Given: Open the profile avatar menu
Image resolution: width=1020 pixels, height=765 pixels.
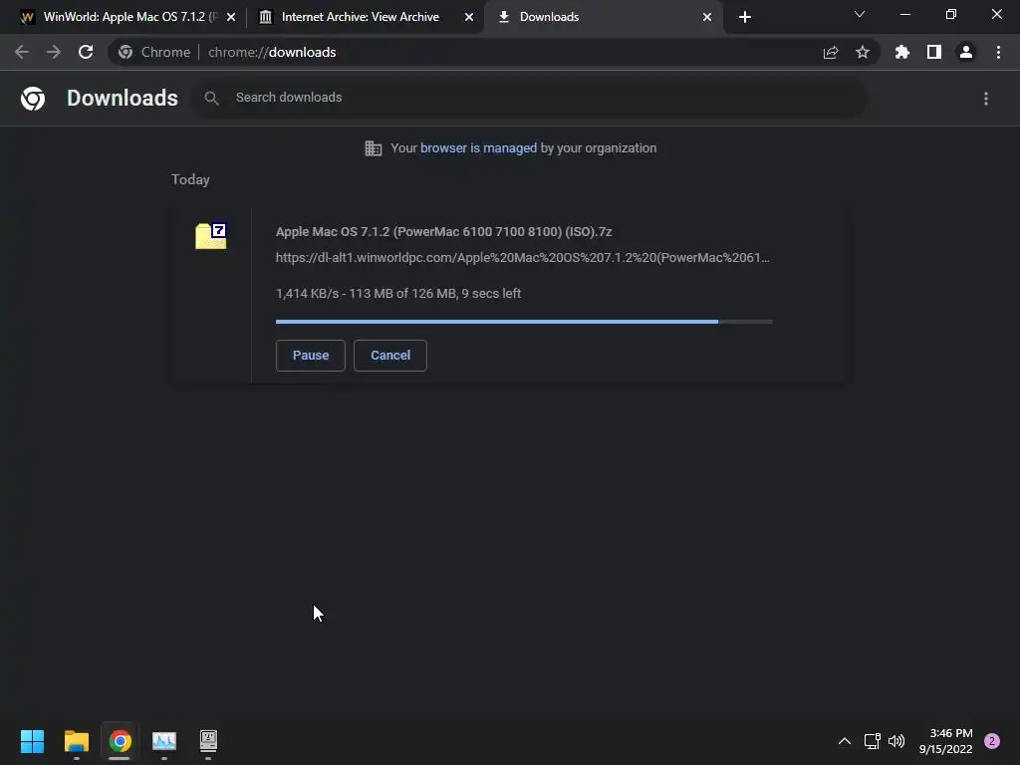Looking at the screenshot, I should (966, 52).
